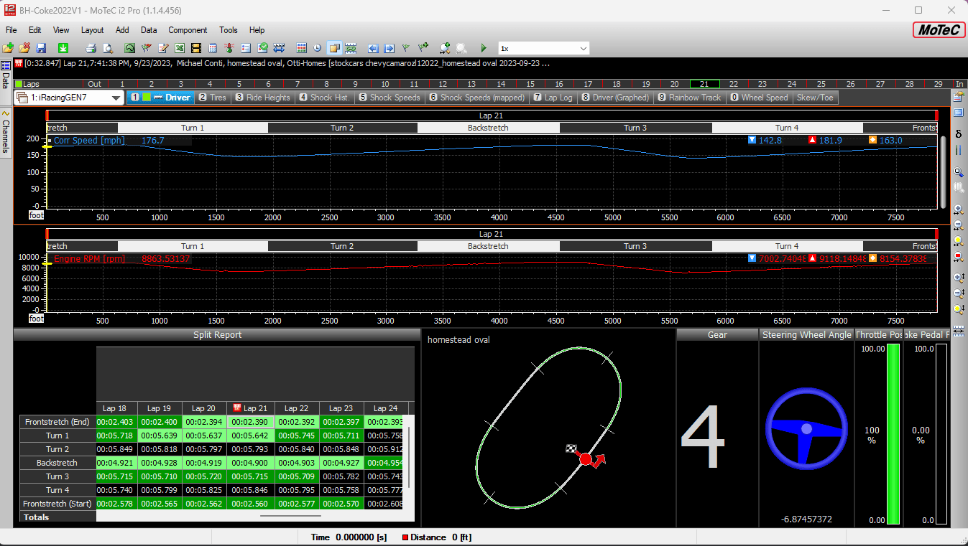The width and height of the screenshot is (968, 546).
Task: Open the playback speed 1x dropdown
Action: (583, 48)
